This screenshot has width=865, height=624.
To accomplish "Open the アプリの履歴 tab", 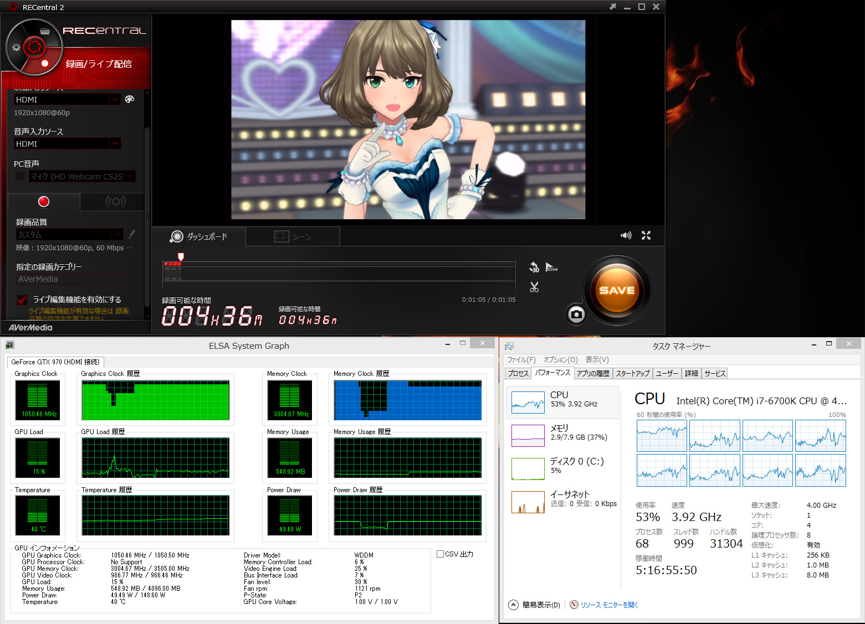I will click(593, 374).
